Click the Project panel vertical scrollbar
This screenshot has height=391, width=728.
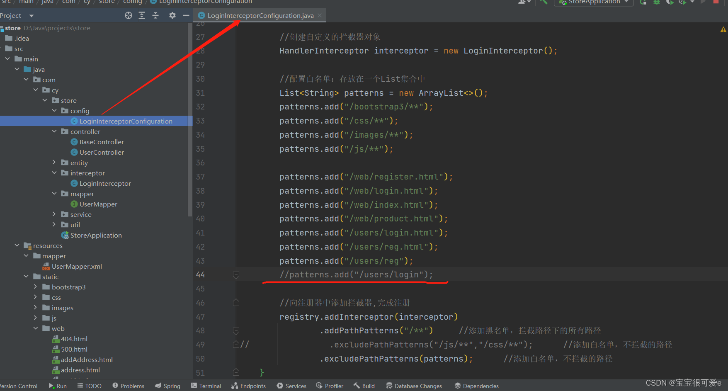click(190, 120)
